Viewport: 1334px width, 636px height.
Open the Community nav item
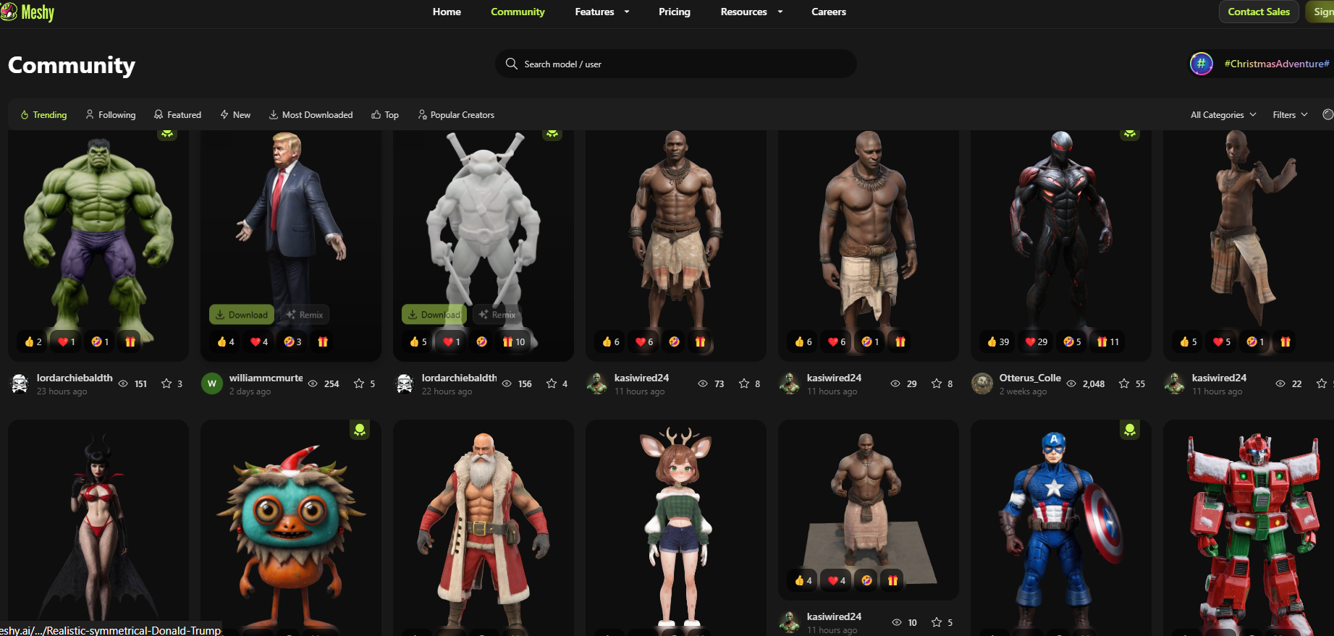[518, 12]
